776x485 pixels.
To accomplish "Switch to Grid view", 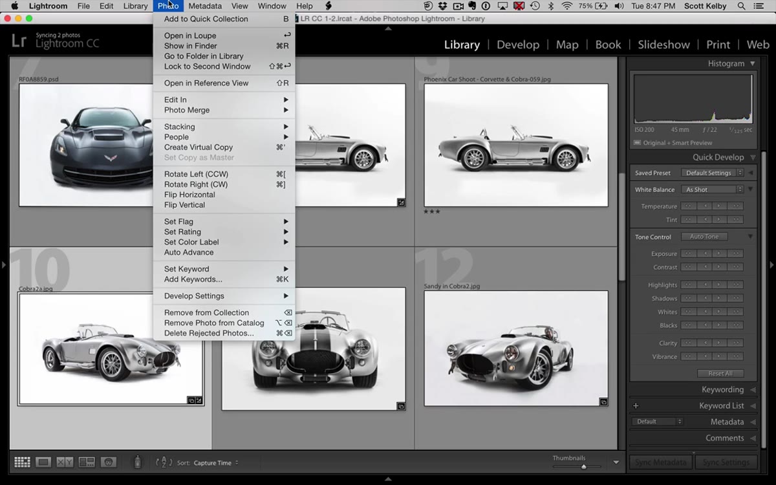I will pos(23,462).
